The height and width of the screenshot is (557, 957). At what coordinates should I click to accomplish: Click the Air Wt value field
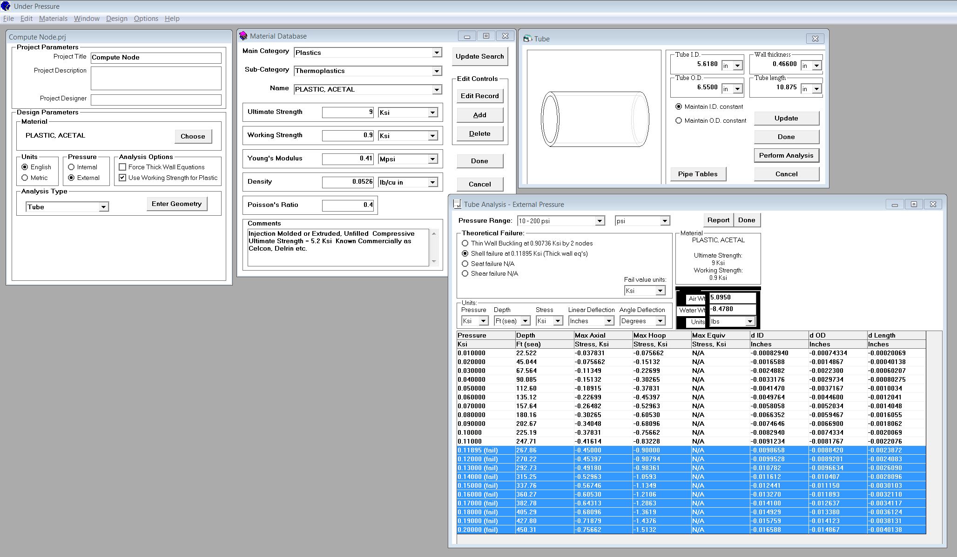[732, 298]
